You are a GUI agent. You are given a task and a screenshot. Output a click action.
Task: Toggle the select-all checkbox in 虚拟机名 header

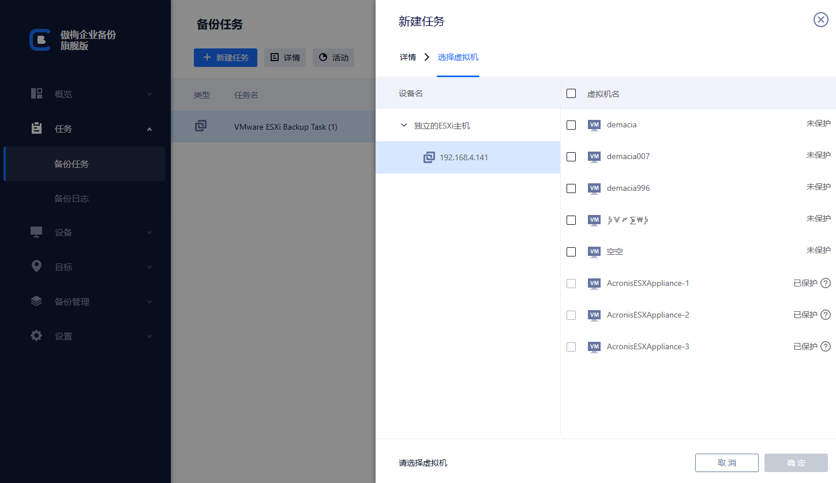571,93
